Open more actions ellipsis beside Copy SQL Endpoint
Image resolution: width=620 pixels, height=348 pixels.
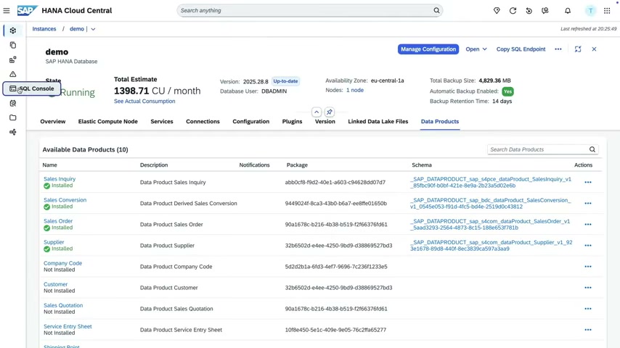click(x=558, y=49)
